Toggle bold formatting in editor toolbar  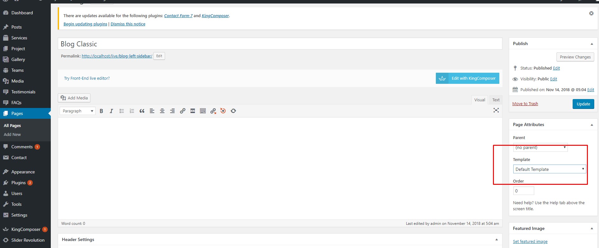(x=101, y=111)
